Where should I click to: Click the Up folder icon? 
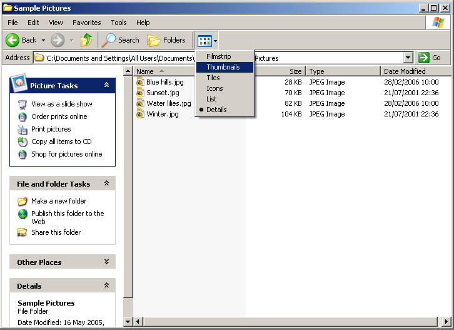(x=86, y=40)
